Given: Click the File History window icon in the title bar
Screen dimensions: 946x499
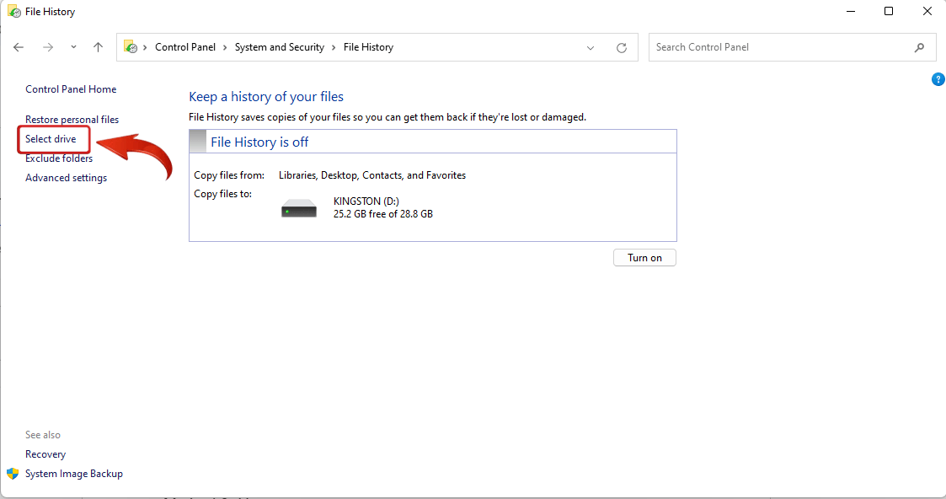Looking at the screenshot, I should coord(13,11).
